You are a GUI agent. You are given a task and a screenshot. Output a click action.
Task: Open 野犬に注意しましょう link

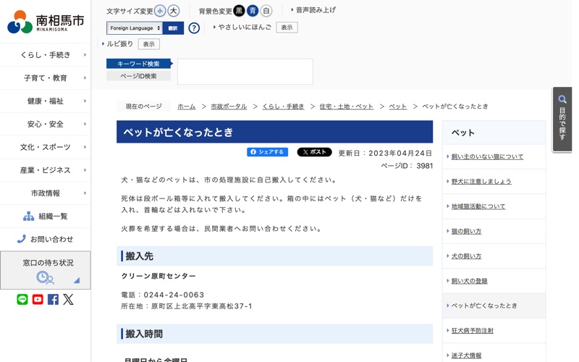click(x=481, y=182)
